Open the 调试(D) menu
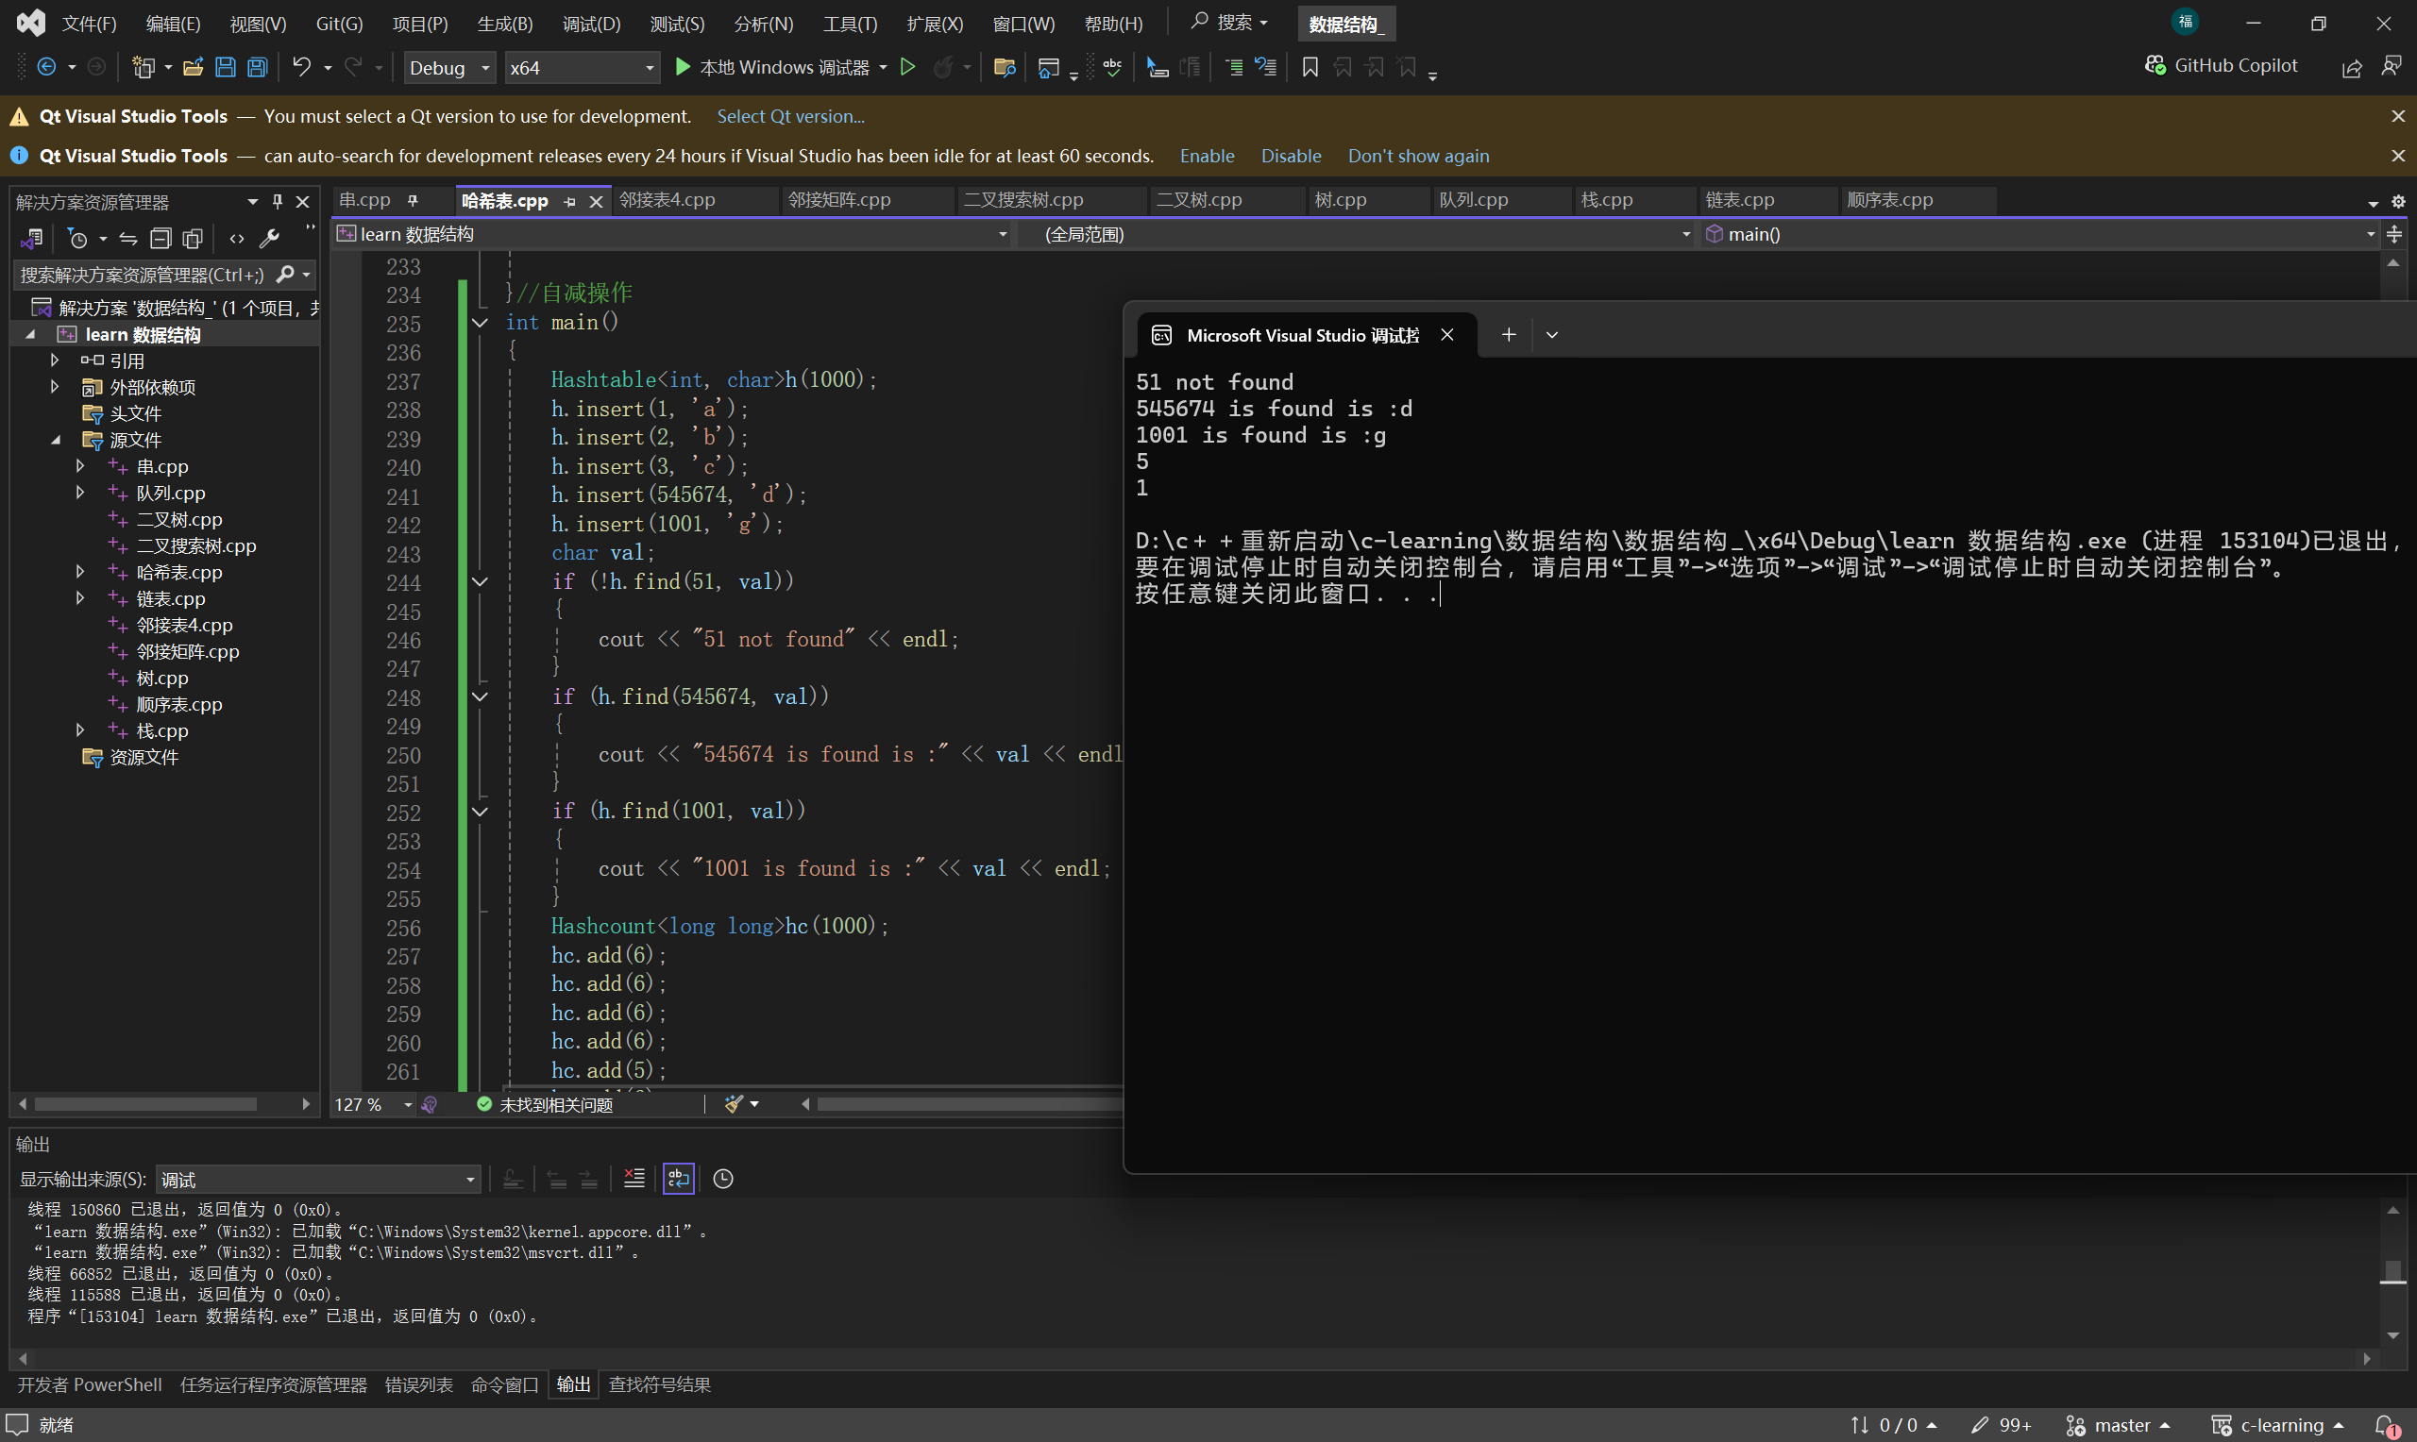Image resolution: width=2417 pixels, height=1442 pixels. (x=591, y=24)
